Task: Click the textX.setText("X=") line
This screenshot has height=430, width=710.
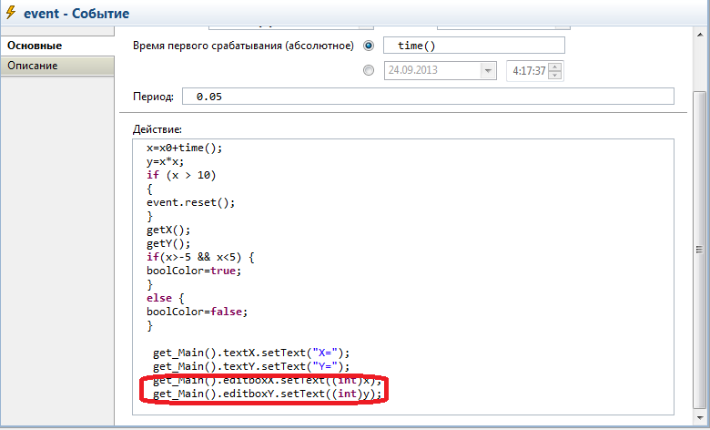Action: tap(251, 353)
